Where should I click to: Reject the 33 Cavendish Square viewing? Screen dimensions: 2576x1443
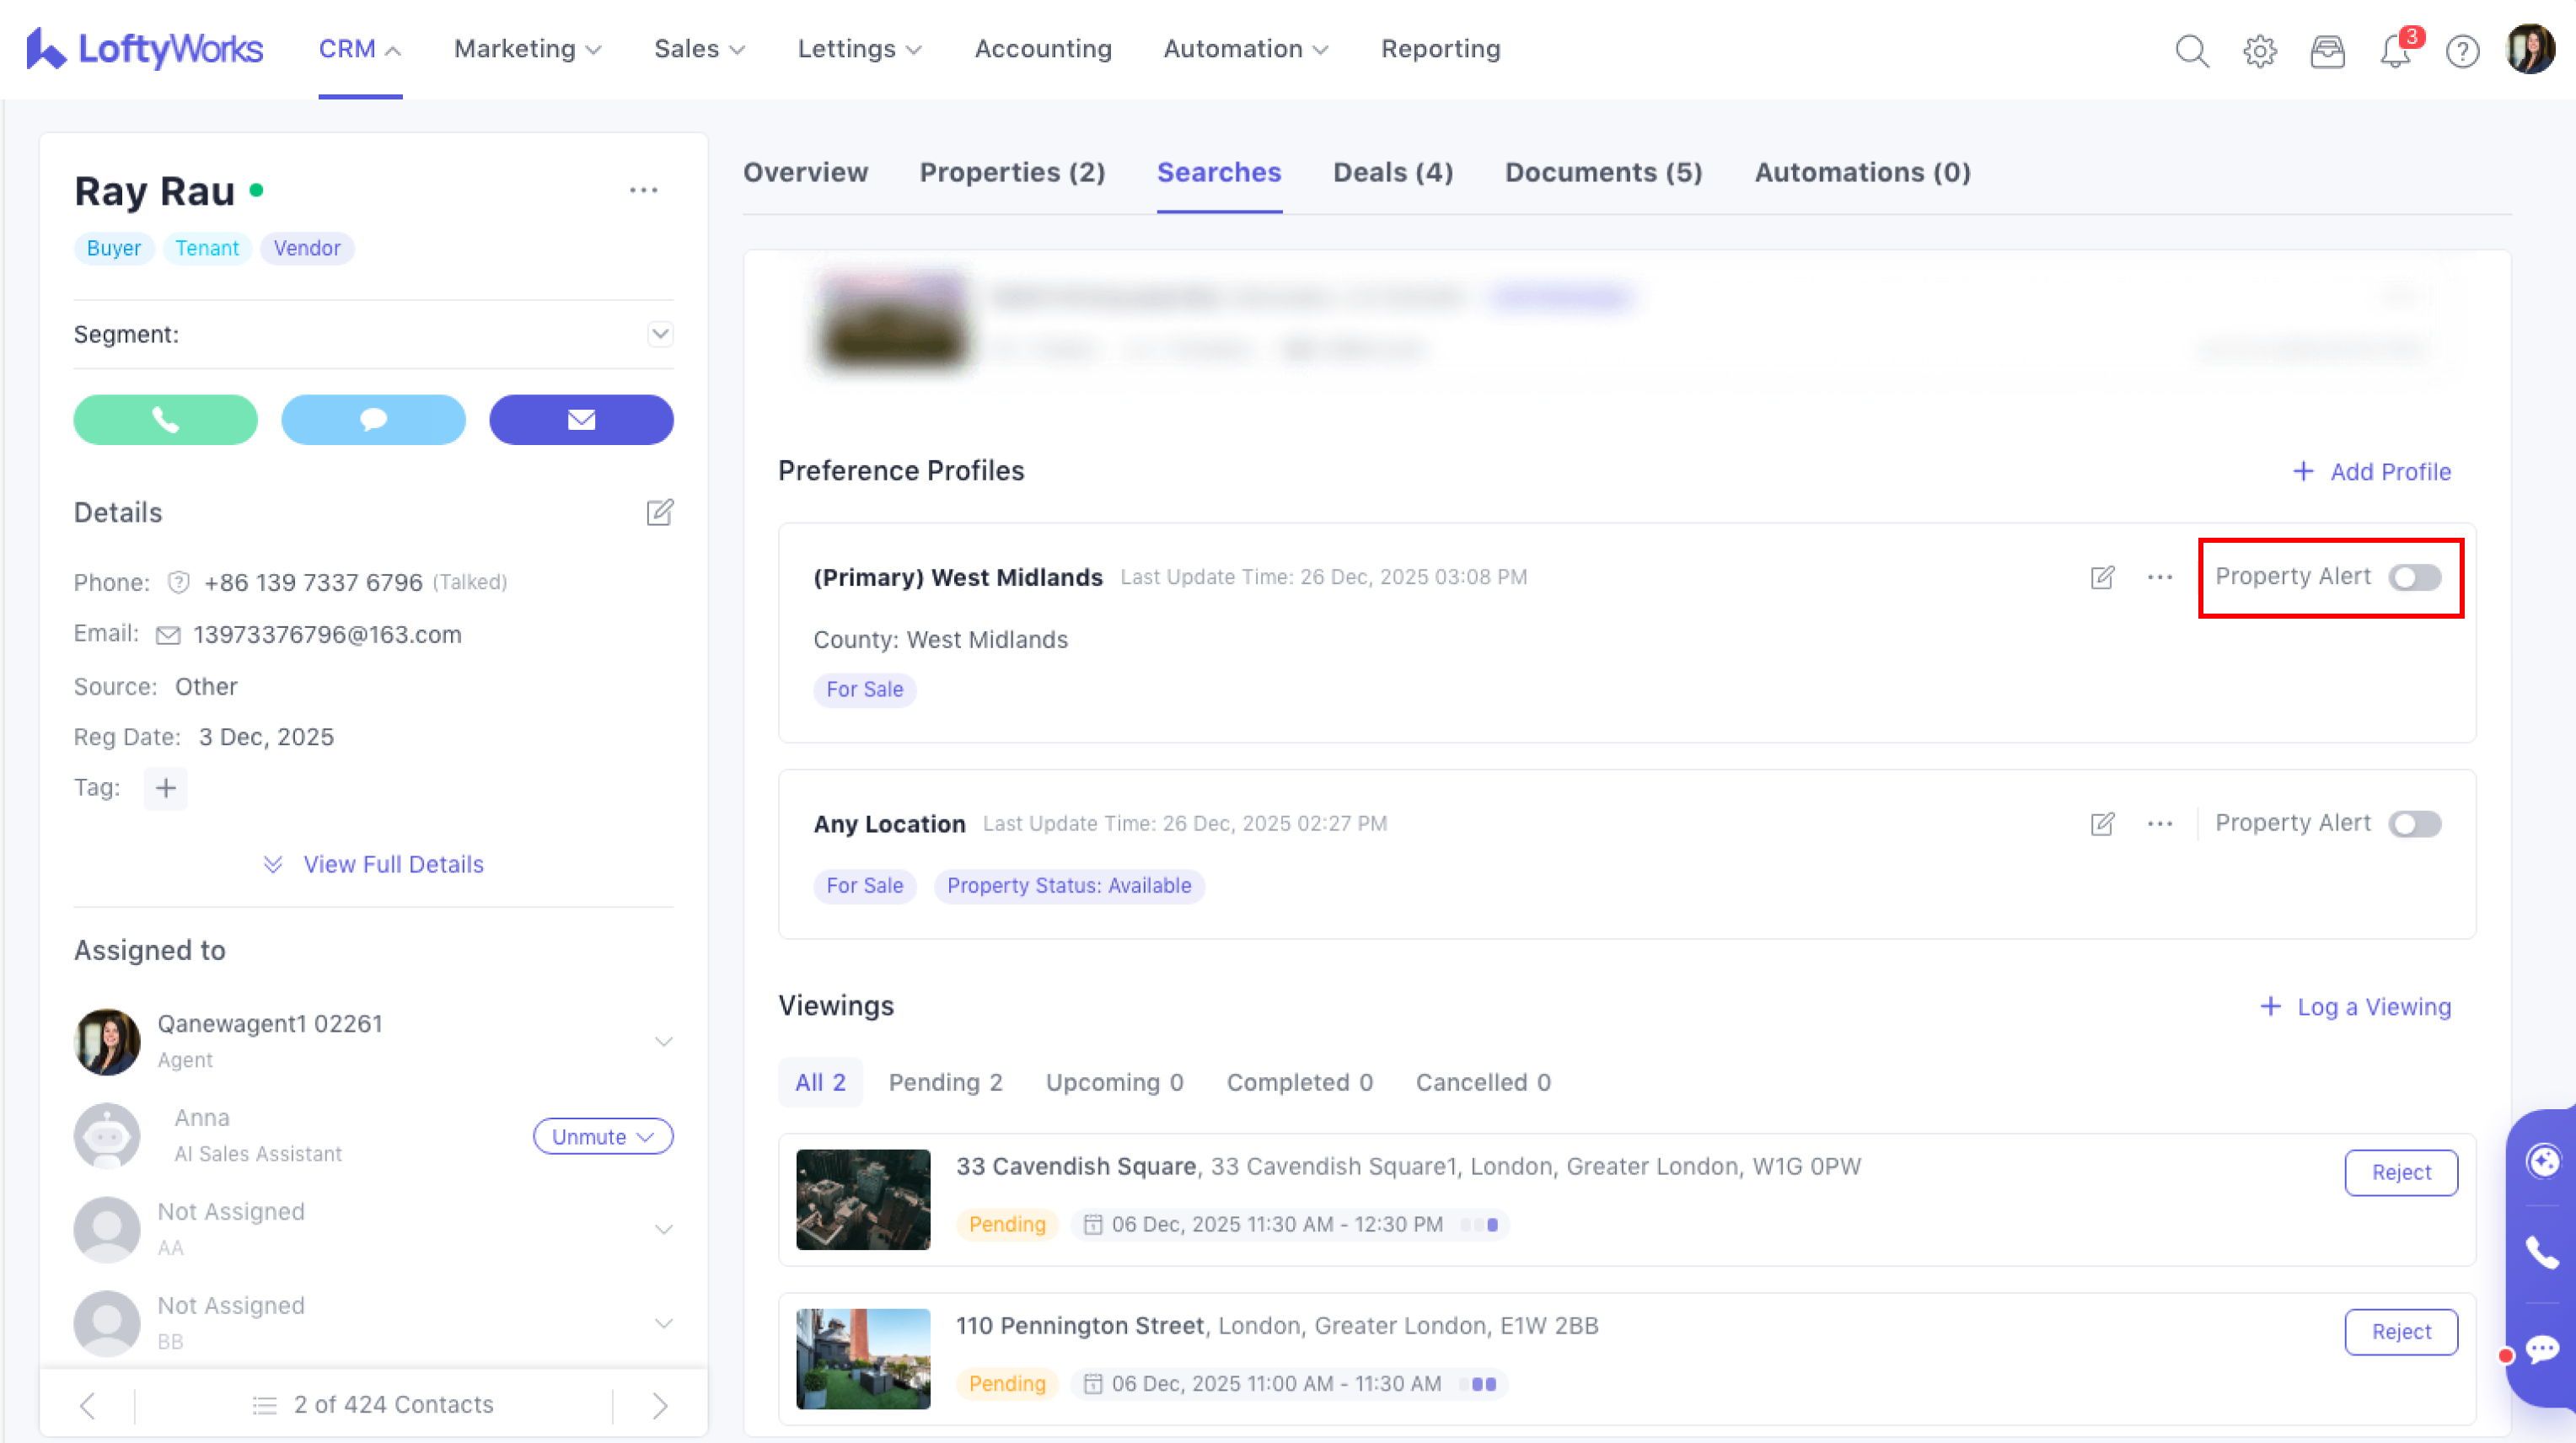tap(2400, 1173)
